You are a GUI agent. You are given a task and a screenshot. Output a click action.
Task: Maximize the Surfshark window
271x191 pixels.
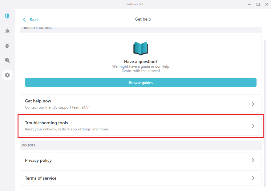click(x=258, y=4)
